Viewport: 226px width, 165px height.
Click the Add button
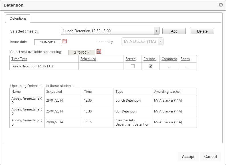coord(174,31)
